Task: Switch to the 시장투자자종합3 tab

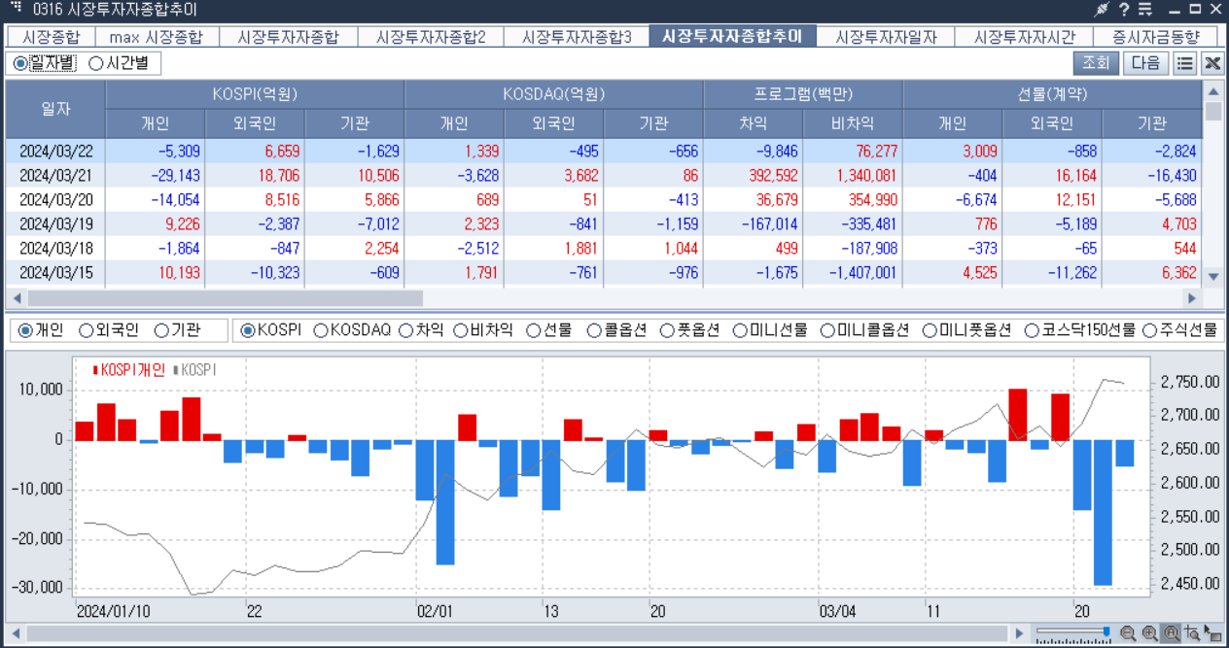Action: coord(576,37)
